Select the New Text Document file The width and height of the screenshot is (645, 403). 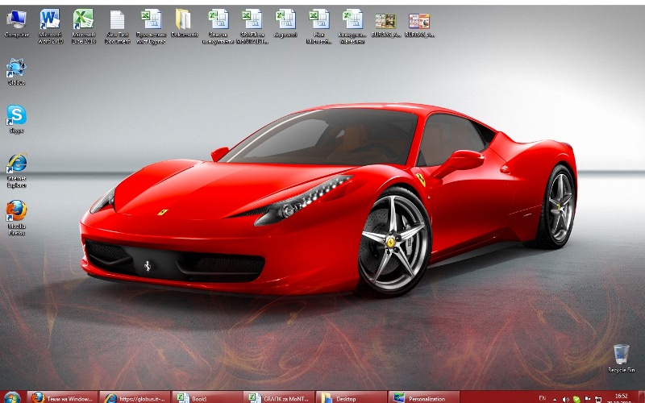tap(117, 21)
